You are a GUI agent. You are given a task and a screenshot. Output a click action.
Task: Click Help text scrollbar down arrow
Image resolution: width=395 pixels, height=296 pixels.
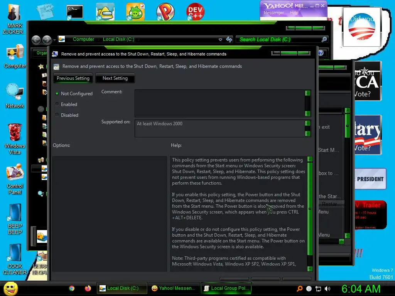310,269
